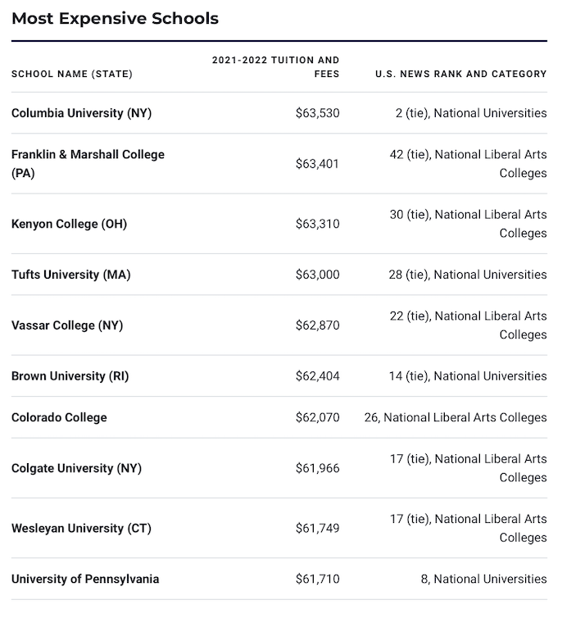
Task: Click the $63,530 tuition value
Action: [318, 113]
